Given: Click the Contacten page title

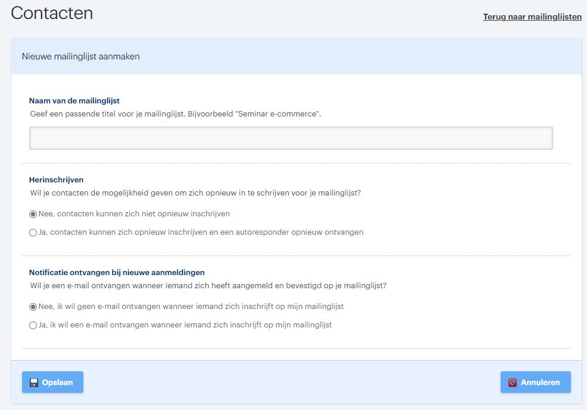Looking at the screenshot, I should point(51,12).
